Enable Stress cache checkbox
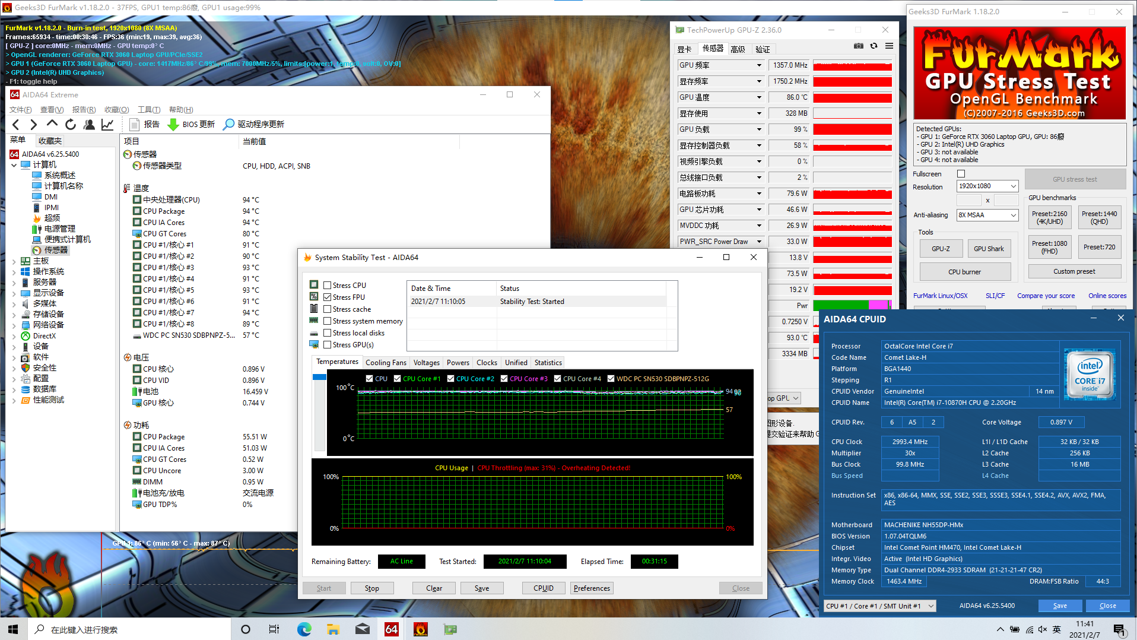The height and width of the screenshot is (640, 1137). tap(327, 309)
